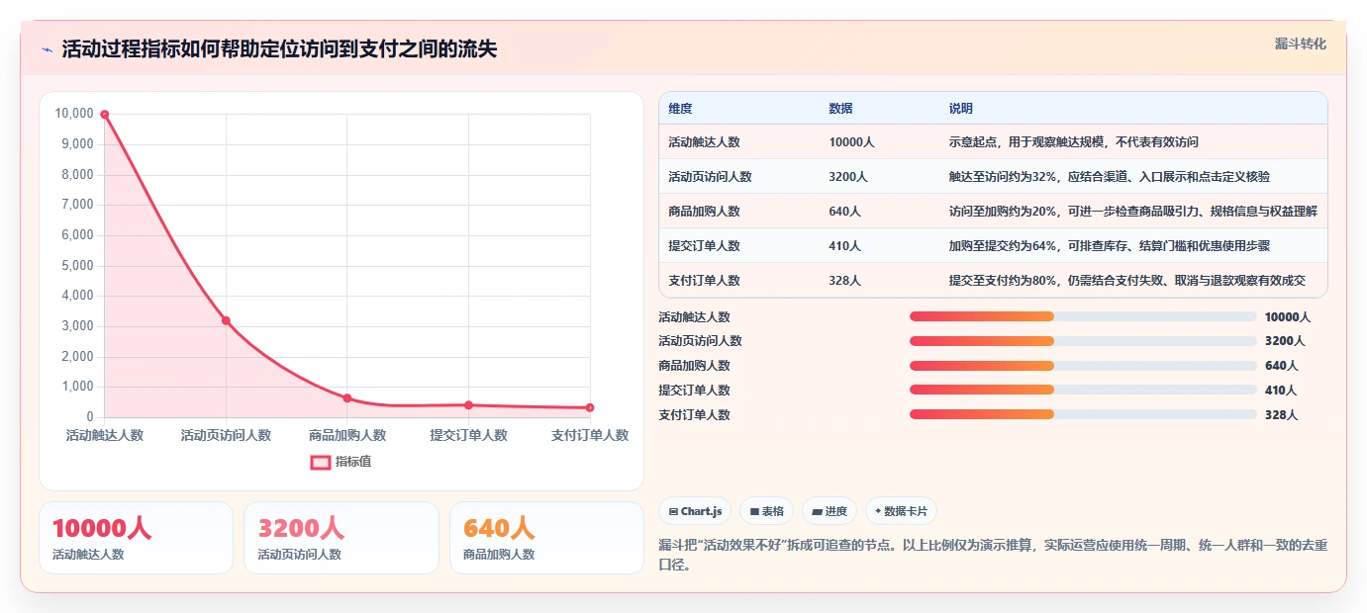The image size is (1367, 613).
Task: Click the 10000人 data card
Action: pyautogui.click(x=136, y=538)
